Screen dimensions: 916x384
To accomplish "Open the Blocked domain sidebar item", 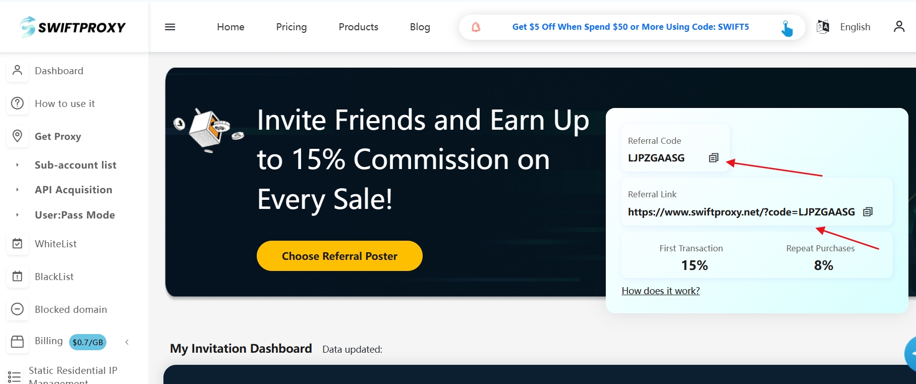I will click(x=71, y=309).
